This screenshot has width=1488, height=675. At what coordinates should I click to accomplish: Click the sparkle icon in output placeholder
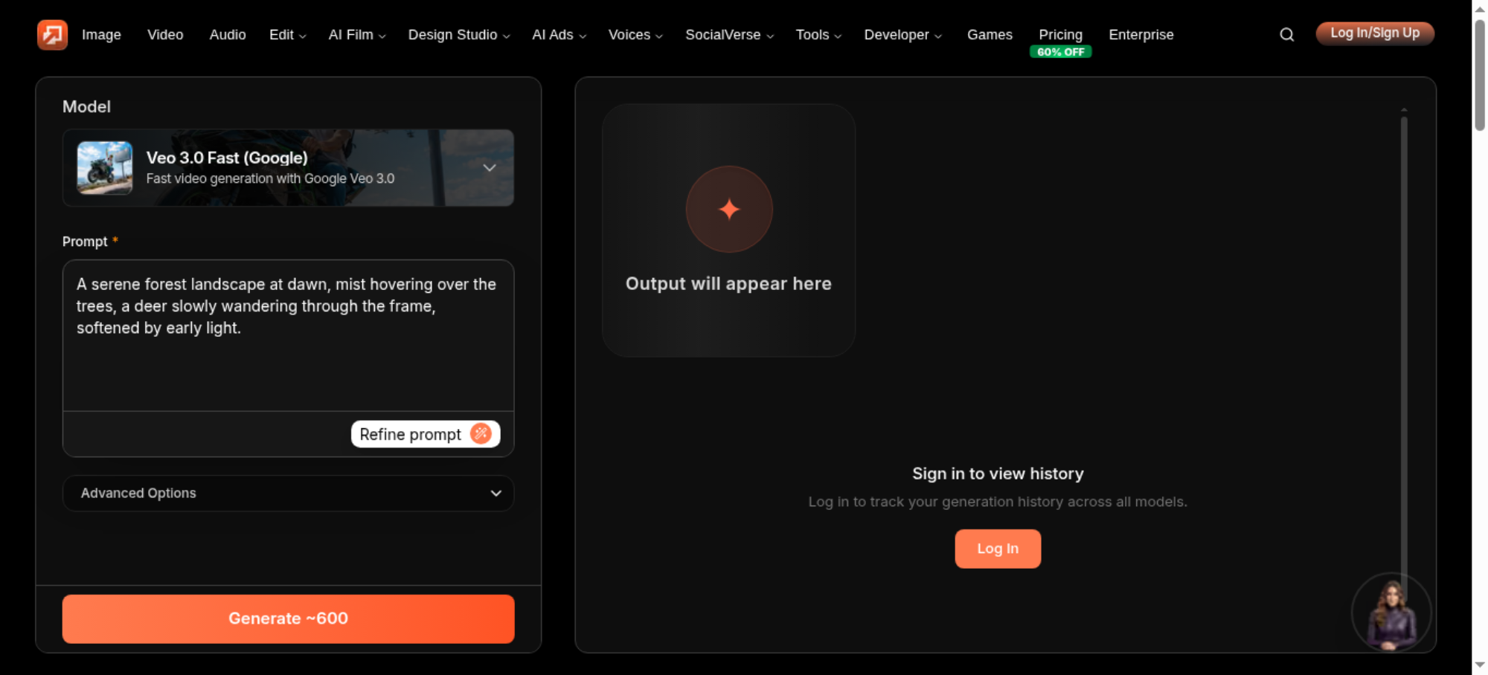coord(729,209)
